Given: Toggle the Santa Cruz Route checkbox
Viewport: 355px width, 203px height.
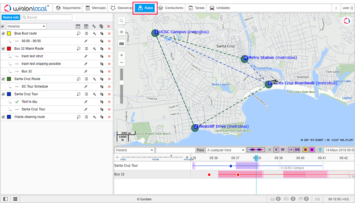Looking at the screenshot, I should [x=3, y=79].
